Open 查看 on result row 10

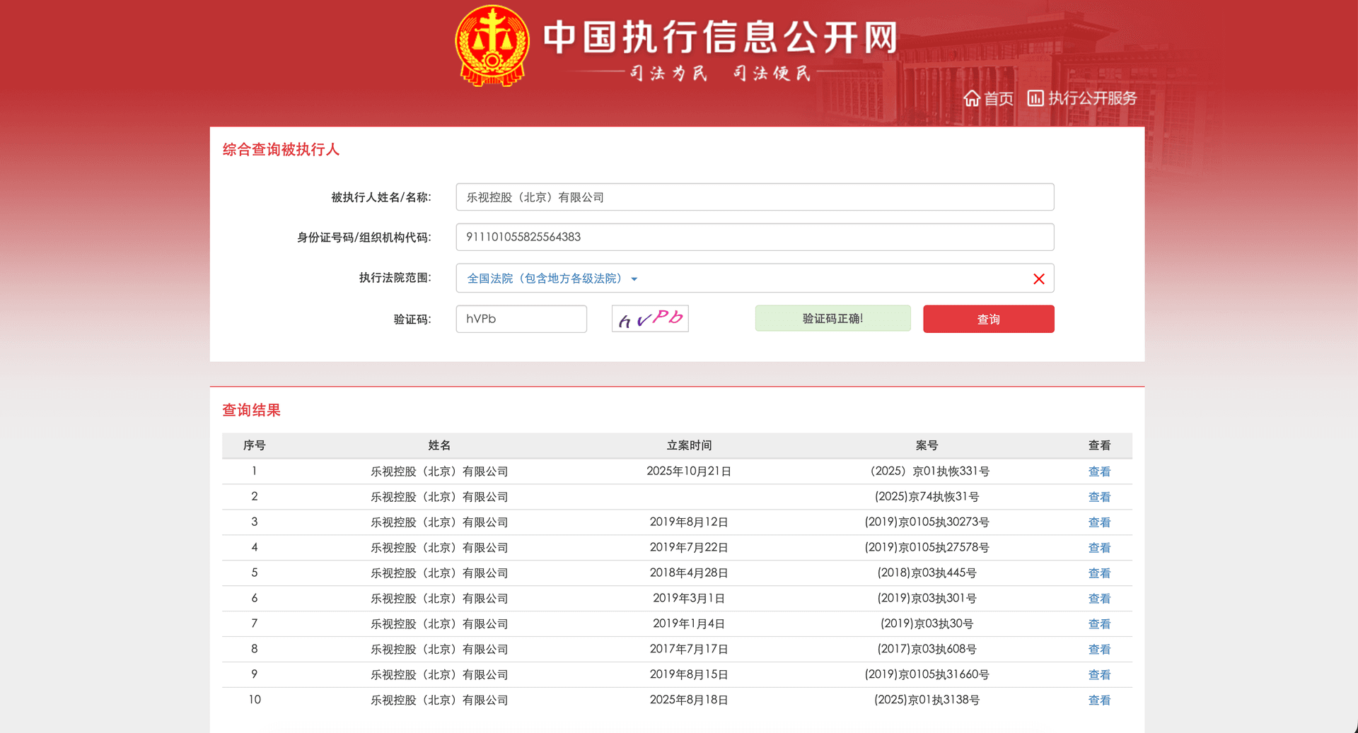pos(1099,700)
